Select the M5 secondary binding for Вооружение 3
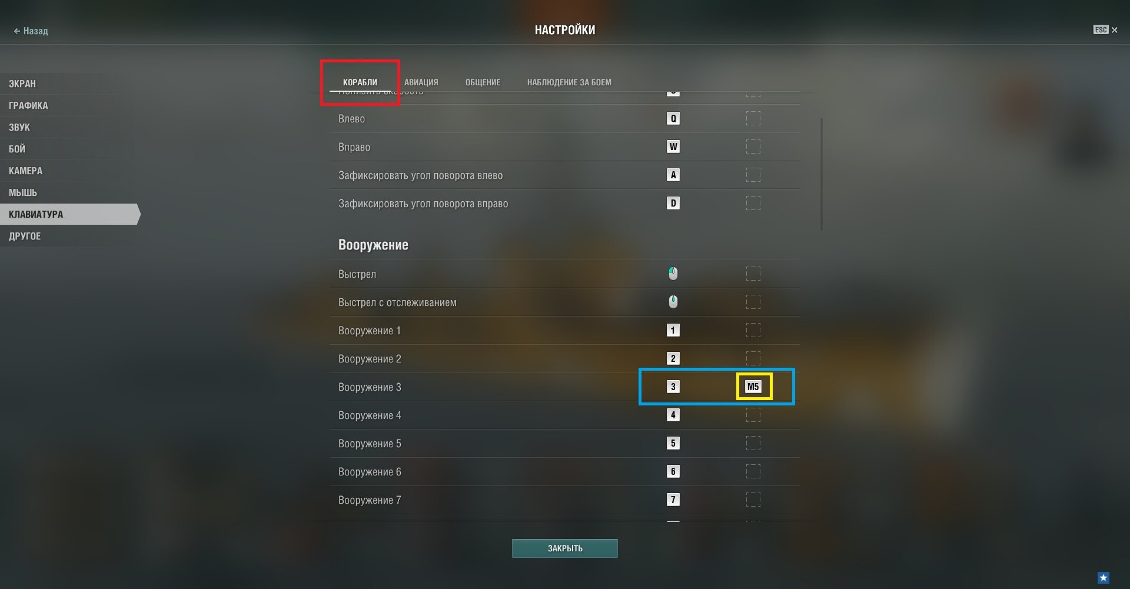 tap(753, 387)
